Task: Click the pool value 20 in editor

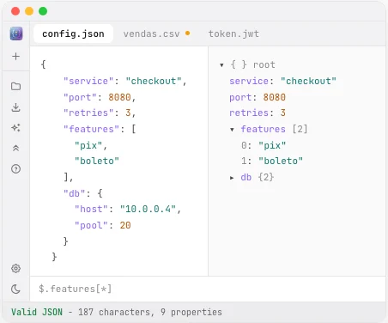Action: click(125, 225)
